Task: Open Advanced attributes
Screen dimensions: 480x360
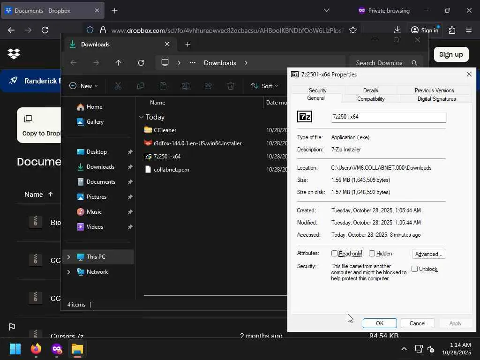Action: point(428,254)
